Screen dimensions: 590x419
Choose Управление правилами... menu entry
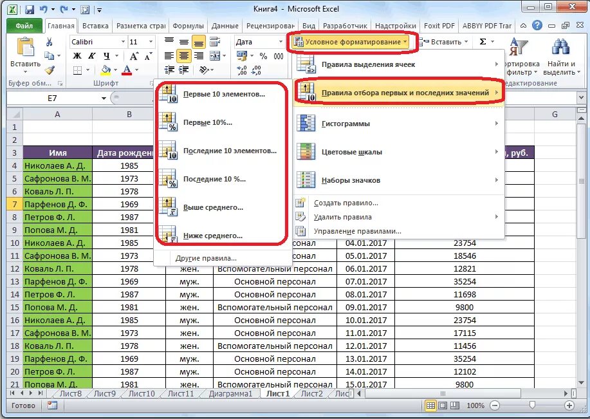click(398, 231)
